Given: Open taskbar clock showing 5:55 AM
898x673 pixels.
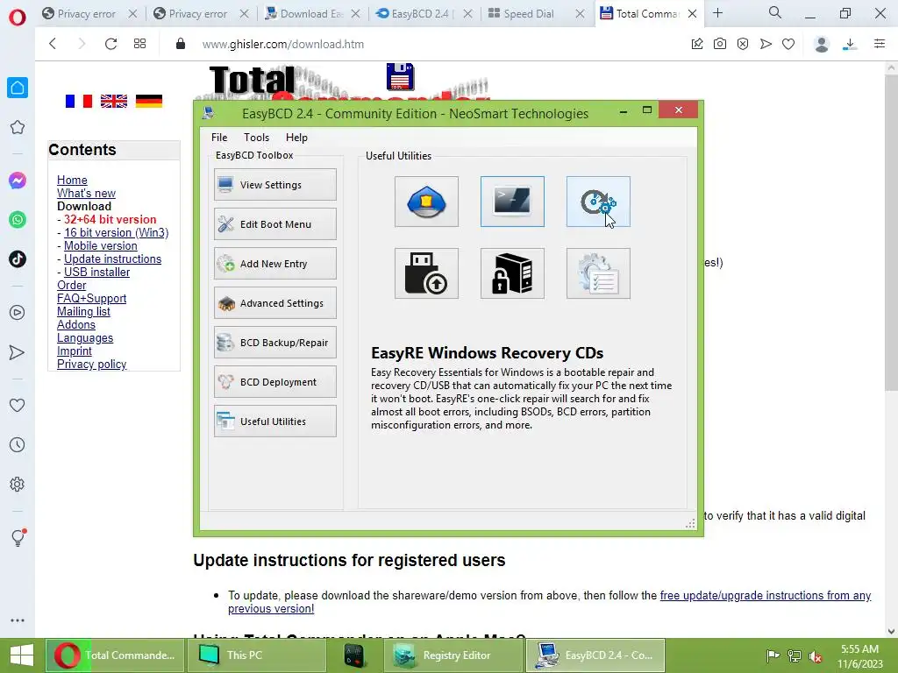Looking at the screenshot, I should (859, 655).
